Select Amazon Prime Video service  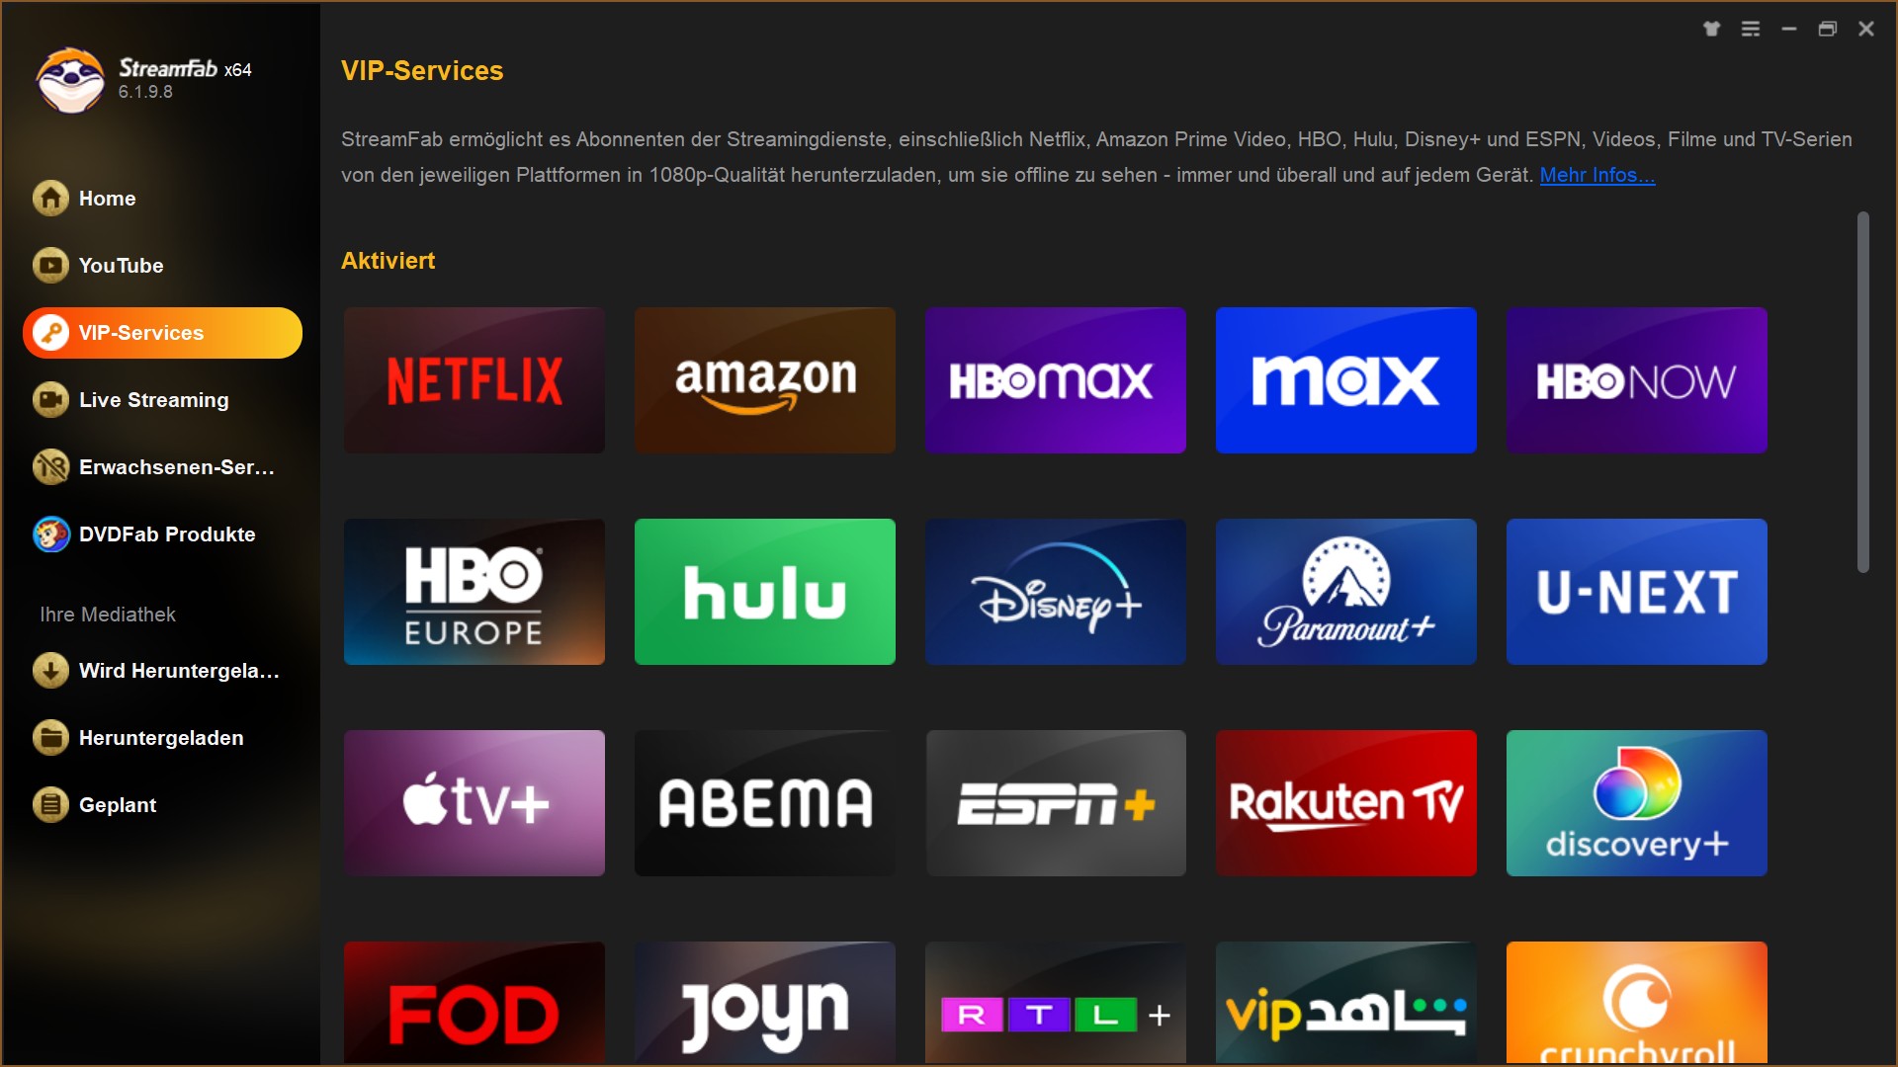click(x=765, y=379)
